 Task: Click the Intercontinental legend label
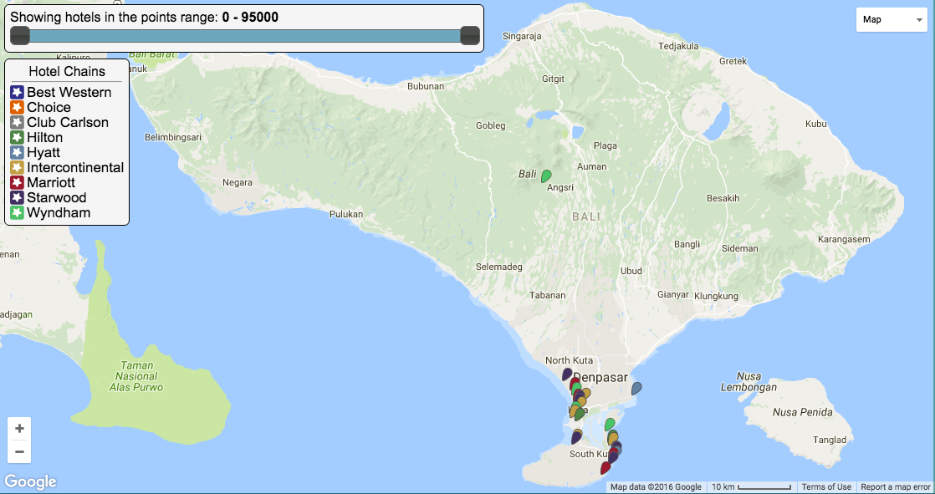click(75, 167)
